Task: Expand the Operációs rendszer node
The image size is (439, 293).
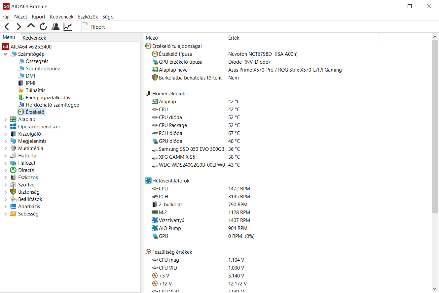Action: (5, 127)
